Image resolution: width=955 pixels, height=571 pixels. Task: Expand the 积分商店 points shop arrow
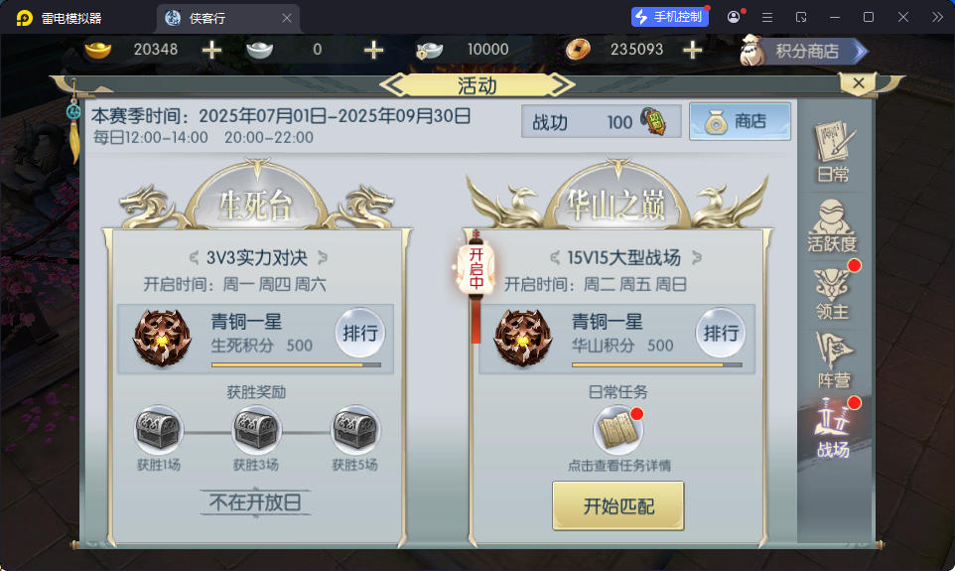coord(860,52)
